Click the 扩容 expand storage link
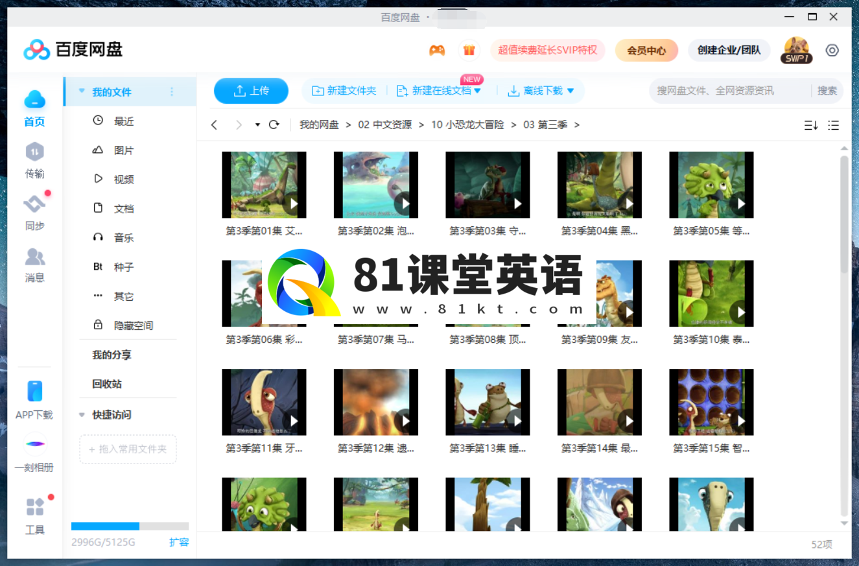Image resolution: width=859 pixels, height=566 pixels. coord(179,542)
